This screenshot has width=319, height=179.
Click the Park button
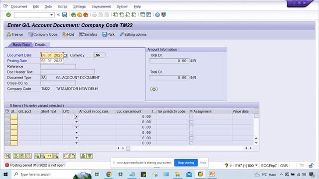coord(109,34)
